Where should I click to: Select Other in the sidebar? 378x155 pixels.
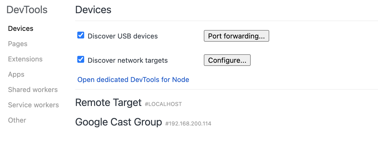(x=17, y=120)
